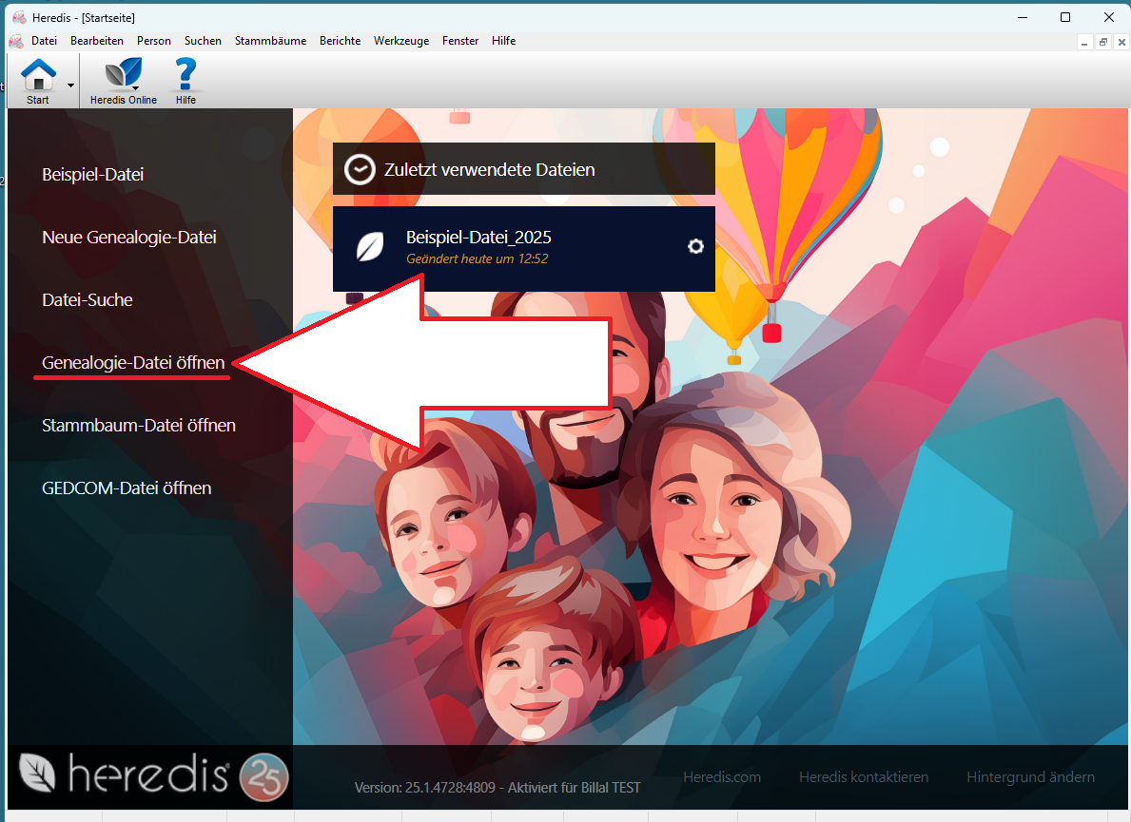Click the gear icon on Beispiel-Datei_2025
The width and height of the screenshot is (1131, 822).
(x=695, y=246)
